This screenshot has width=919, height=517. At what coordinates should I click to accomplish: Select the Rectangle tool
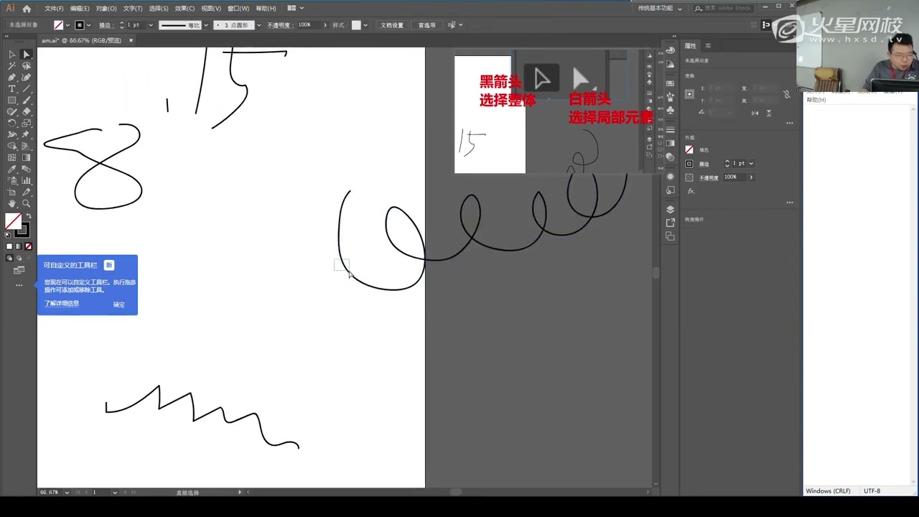coord(12,101)
